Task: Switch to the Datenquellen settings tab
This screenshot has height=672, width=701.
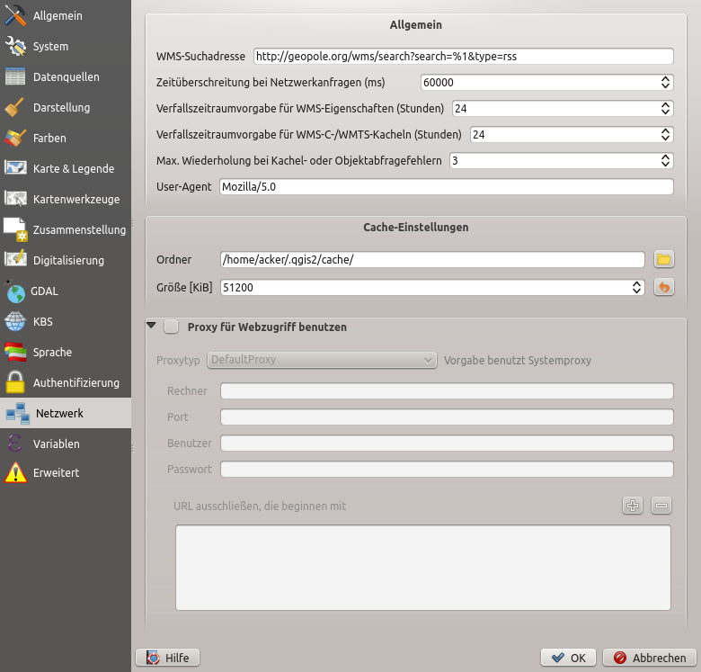Action: point(65,77)
